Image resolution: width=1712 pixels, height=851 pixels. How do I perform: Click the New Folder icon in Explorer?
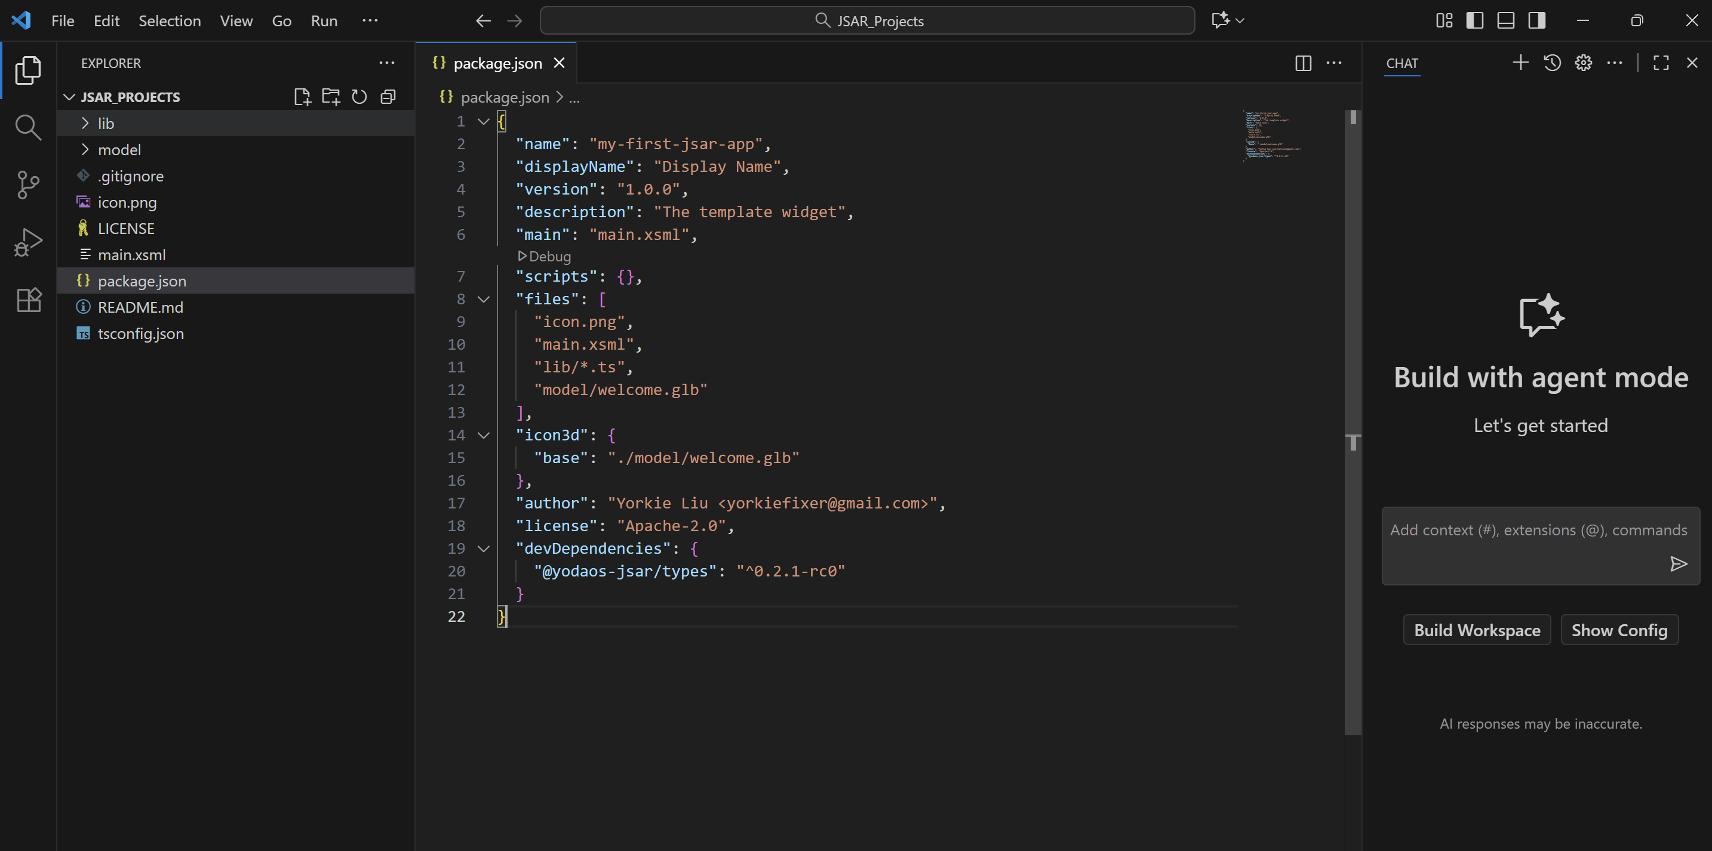pyautogui.click(x=330, y=97)
